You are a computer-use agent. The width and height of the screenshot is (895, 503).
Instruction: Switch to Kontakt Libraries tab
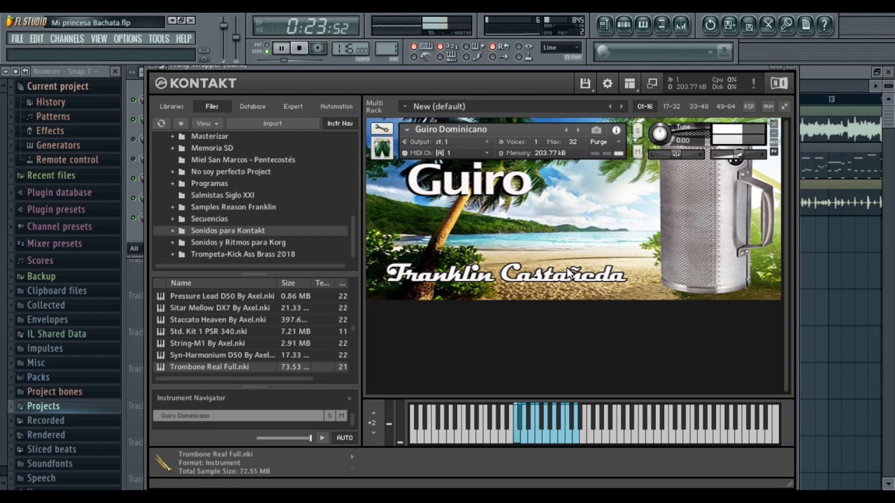pyautogui.click(x=171, y=106)
